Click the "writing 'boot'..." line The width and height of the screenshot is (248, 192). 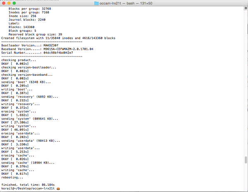17,89
